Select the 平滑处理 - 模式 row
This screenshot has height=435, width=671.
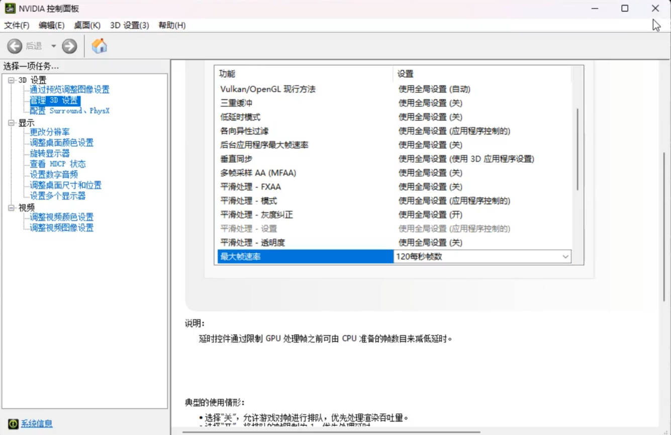(395, 201)
